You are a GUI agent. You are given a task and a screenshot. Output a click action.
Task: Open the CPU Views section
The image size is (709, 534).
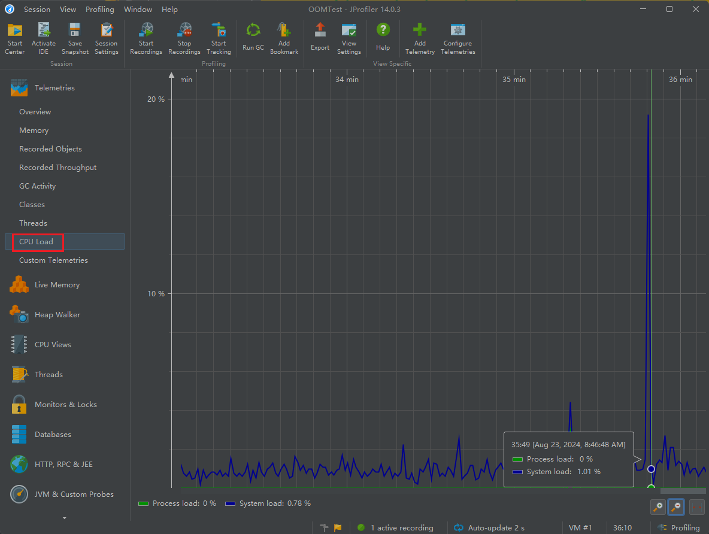coord(41,345)
